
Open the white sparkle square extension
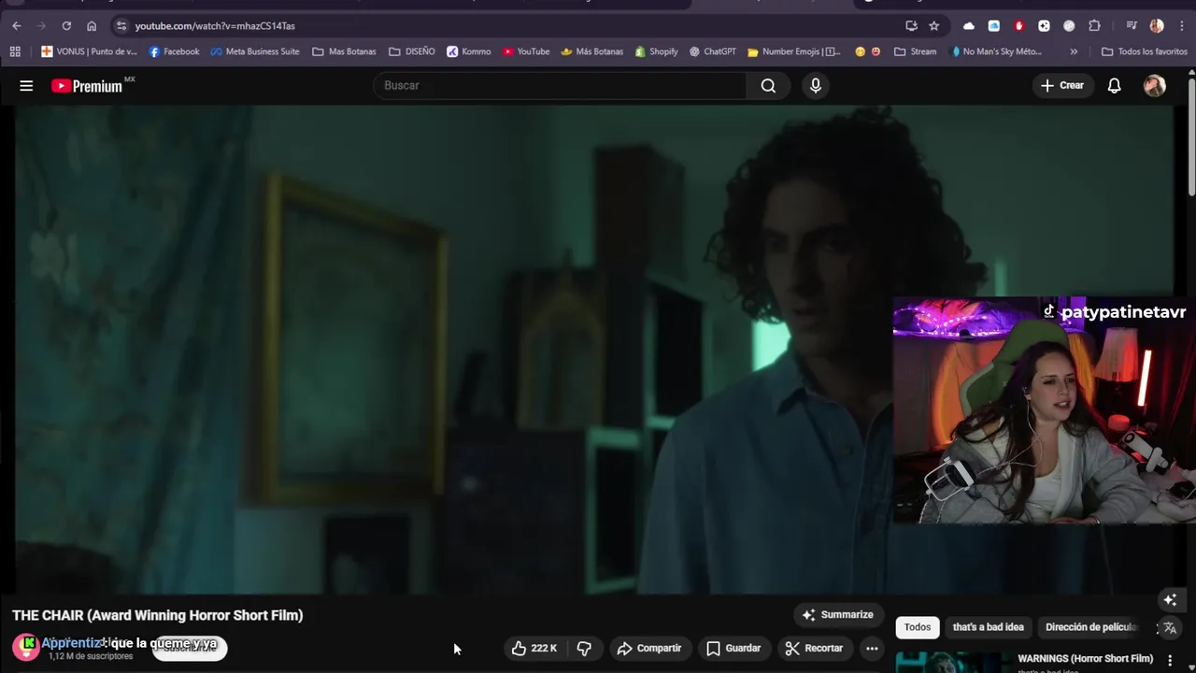1044,25
